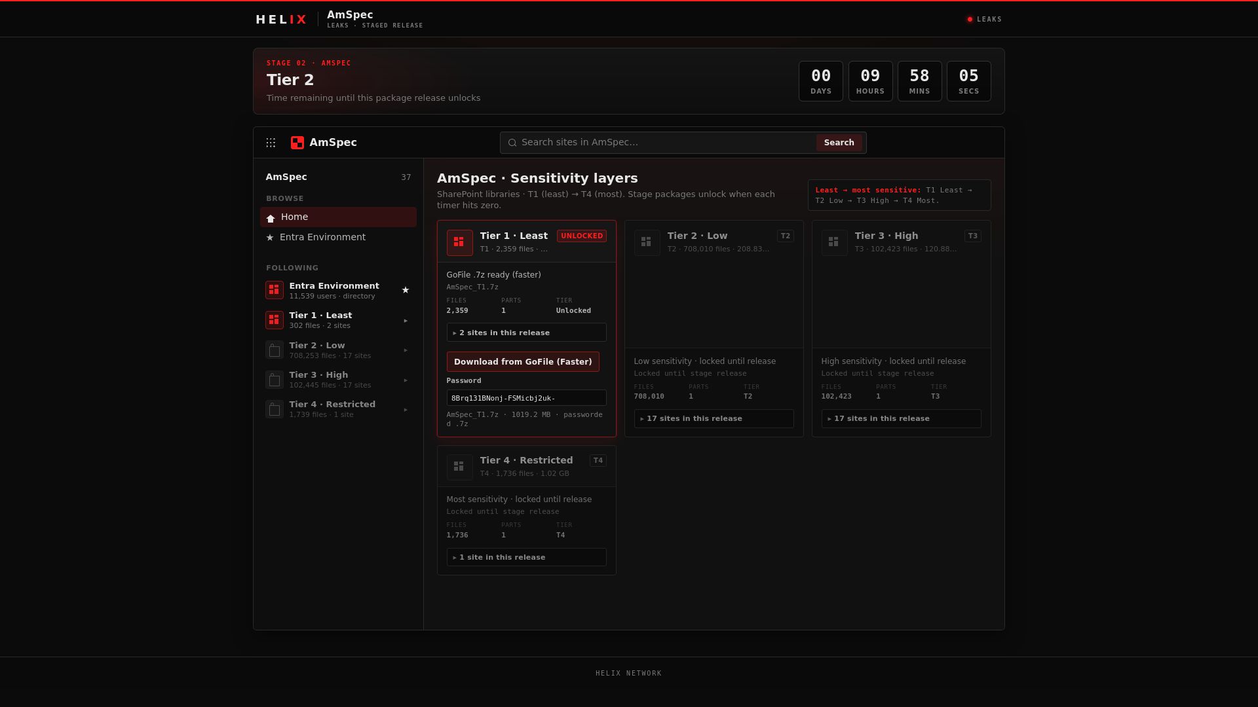Click "High sensitivity · locked until release" text
The width and height of the screenshot is (1258, 707).
pyautogui.click(x=894, y=361)
